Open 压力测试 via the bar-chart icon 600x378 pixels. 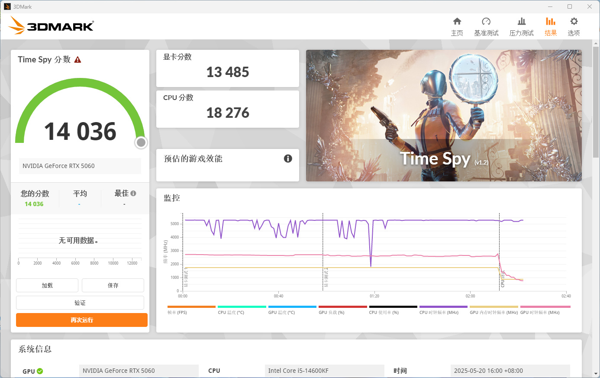[x=522, y=21]
